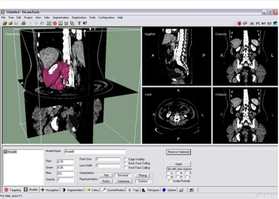Click the gray slice-plane icon in the right toolbar
This screenshot has height=199, width=279.
pos(245,24)
